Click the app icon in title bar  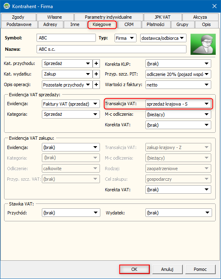[7, 6]
